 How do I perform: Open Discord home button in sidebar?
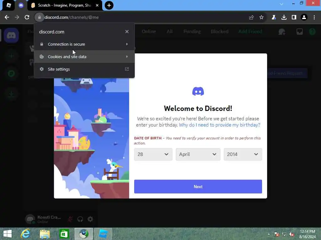tap(11, 36)
